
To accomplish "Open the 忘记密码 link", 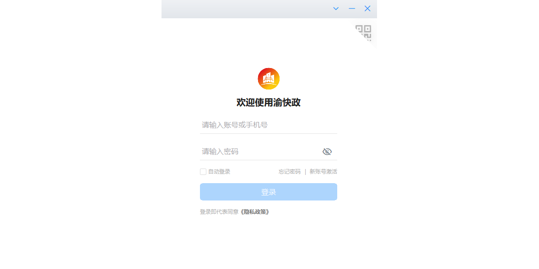I will coord(290,172).
